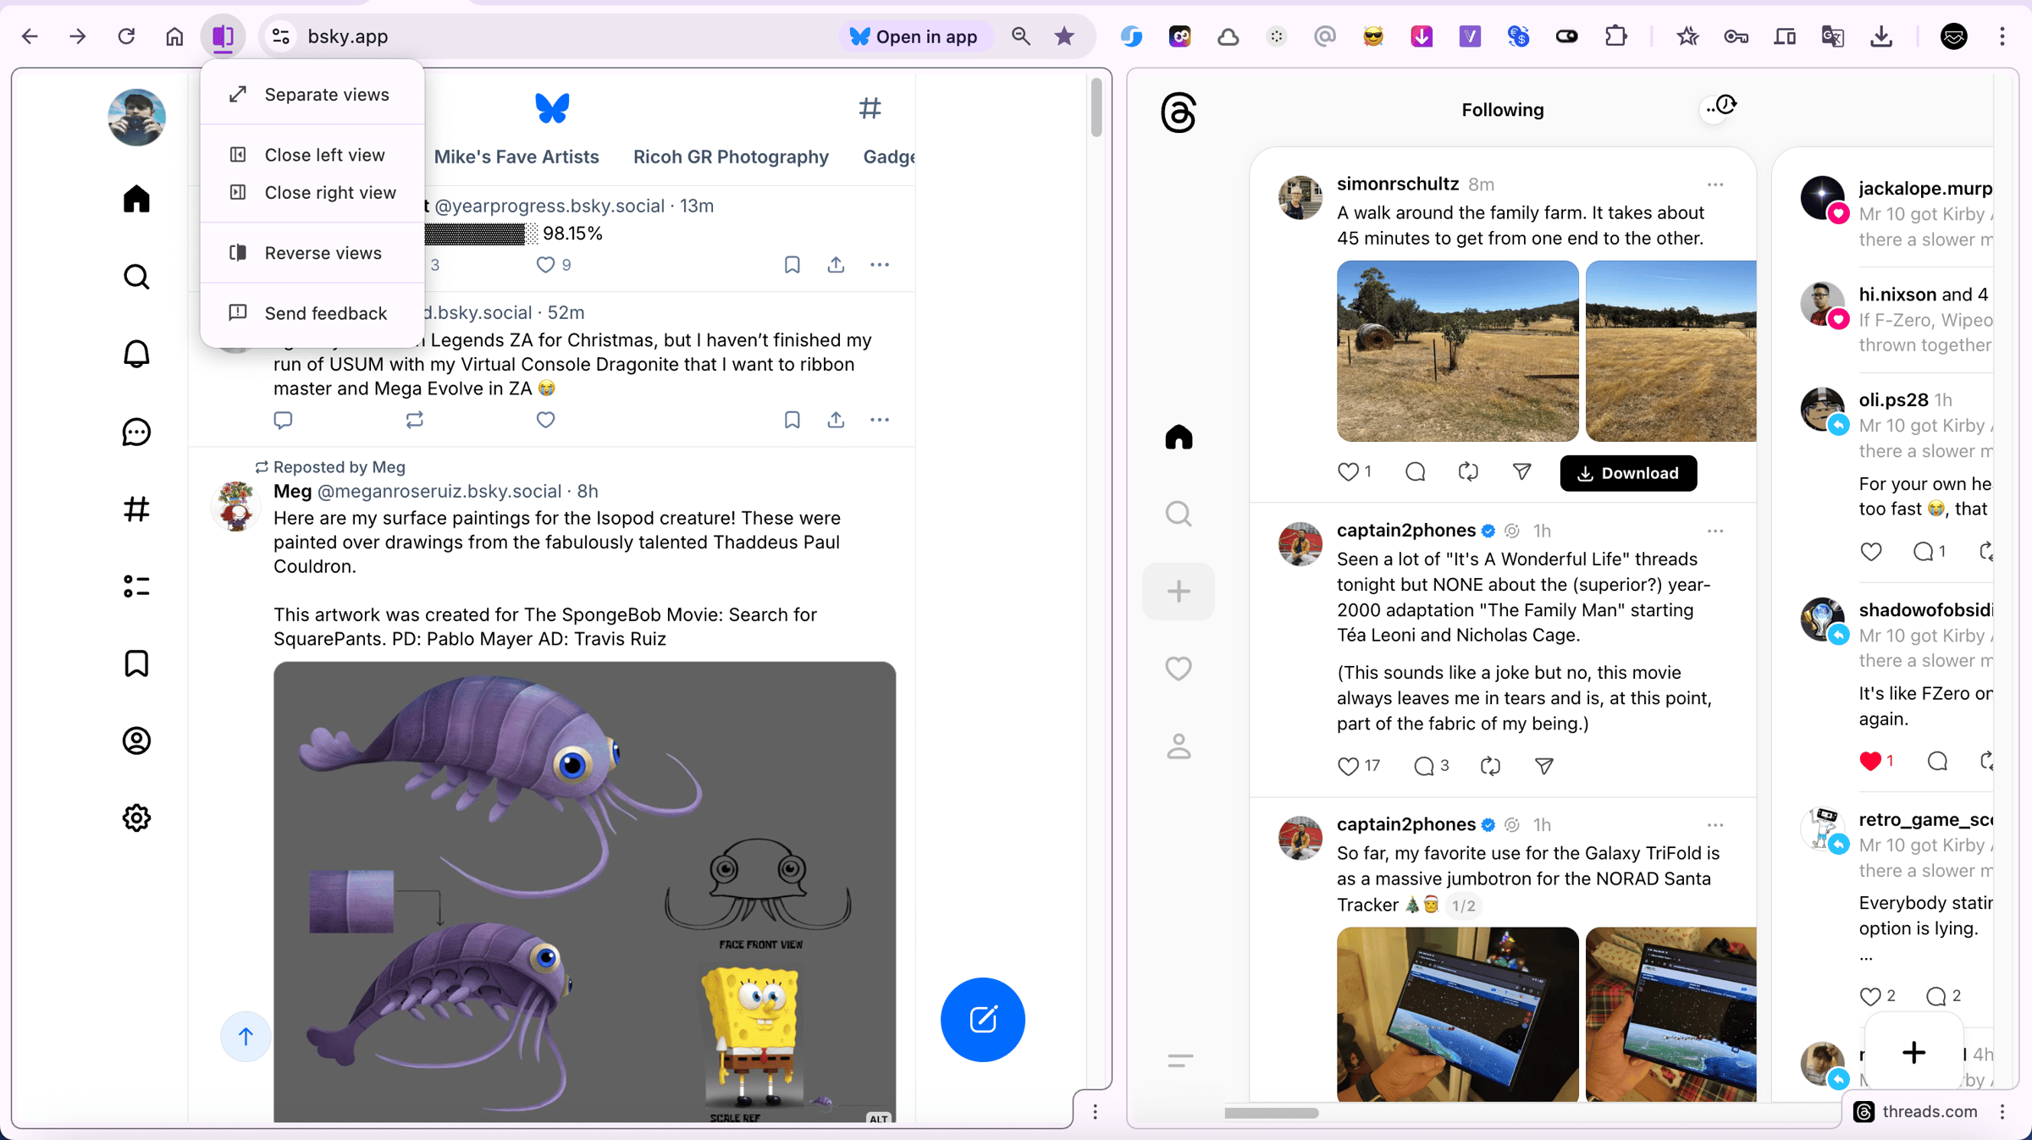Click the Threads horizontal scrollbar thumb
The width and height of the screenshot is (2032, 1140).
[1272, 1113]
